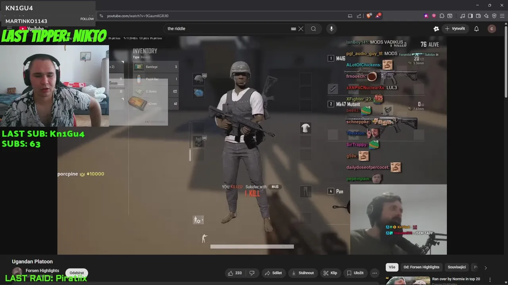
Task: Click the Sdílet share button
Action: (273, 273)
